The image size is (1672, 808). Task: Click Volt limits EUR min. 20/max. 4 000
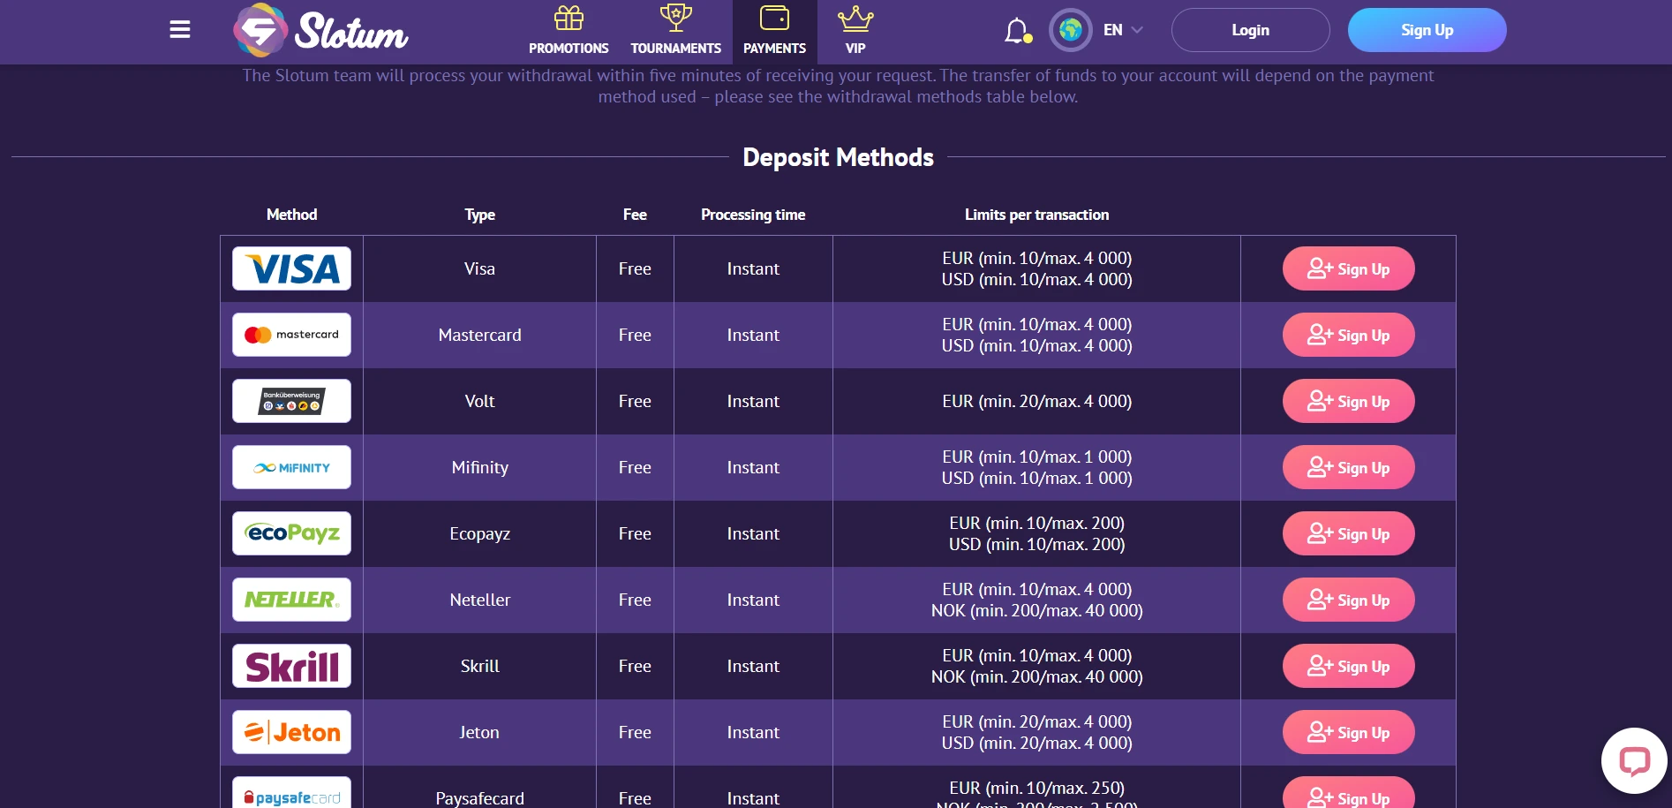pyautogui.click(x=1036, y=401)
